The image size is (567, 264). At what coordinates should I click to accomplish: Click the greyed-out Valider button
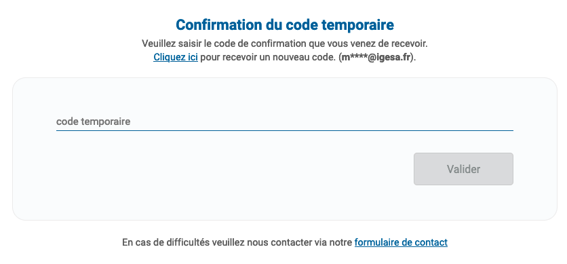click(x=463, y=169)
